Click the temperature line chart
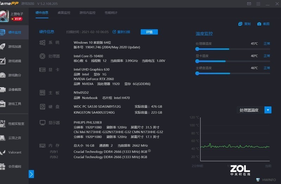The image size is (281, 184). tap(235, 139)
